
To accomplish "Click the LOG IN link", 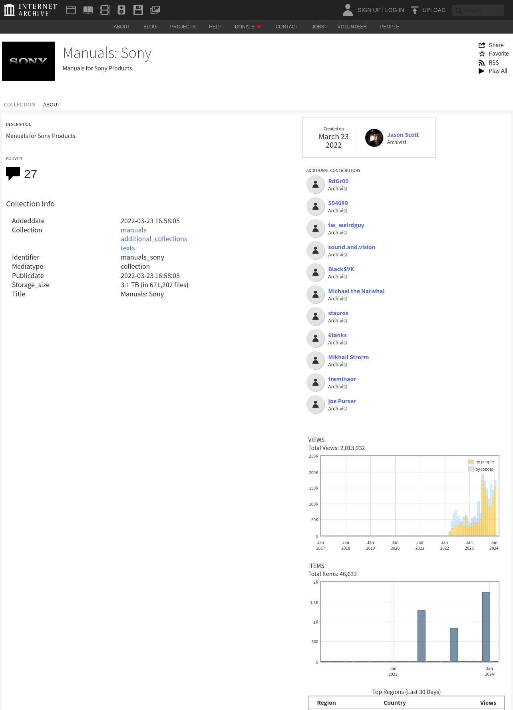I will coord(394,10).
